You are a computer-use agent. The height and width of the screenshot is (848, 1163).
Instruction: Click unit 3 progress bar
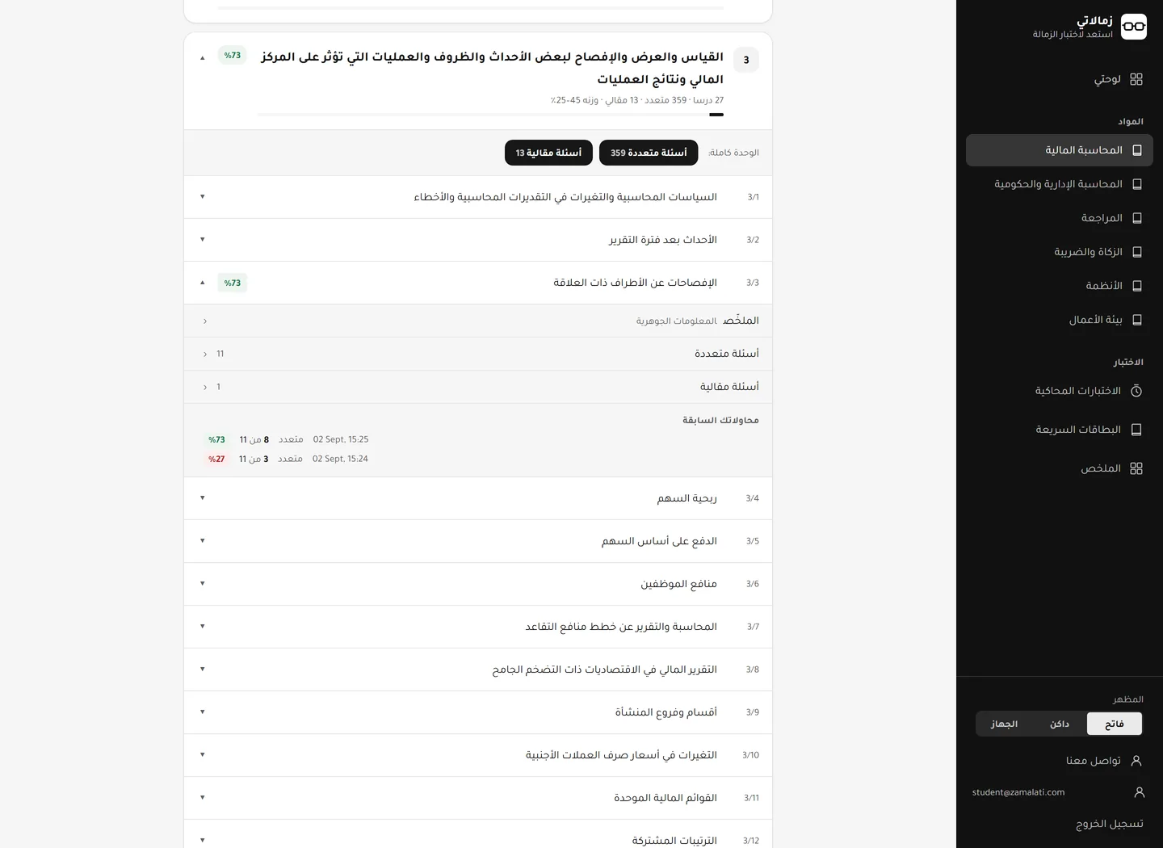coord(490,115)
